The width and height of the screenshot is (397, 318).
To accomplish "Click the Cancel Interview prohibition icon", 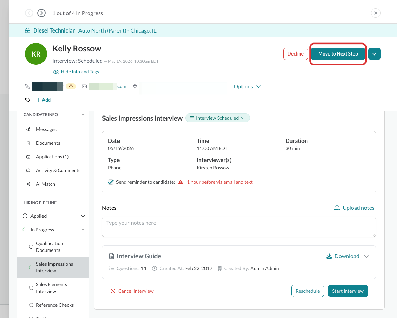I will [x=113, y=291].
